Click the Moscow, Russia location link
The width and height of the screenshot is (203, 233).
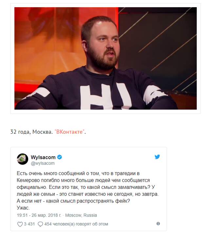tap(81, 215)
